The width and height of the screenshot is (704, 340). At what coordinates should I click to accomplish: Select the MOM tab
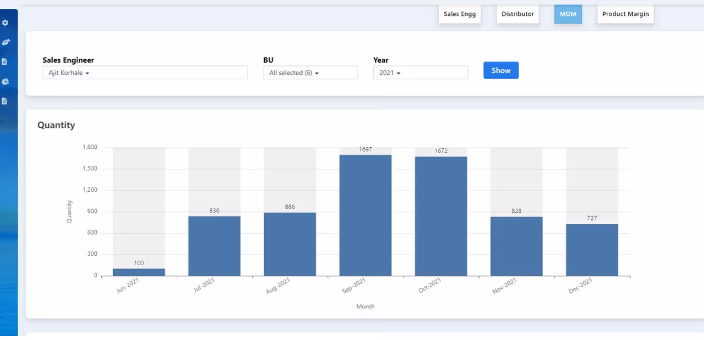(x=568, y=14)
